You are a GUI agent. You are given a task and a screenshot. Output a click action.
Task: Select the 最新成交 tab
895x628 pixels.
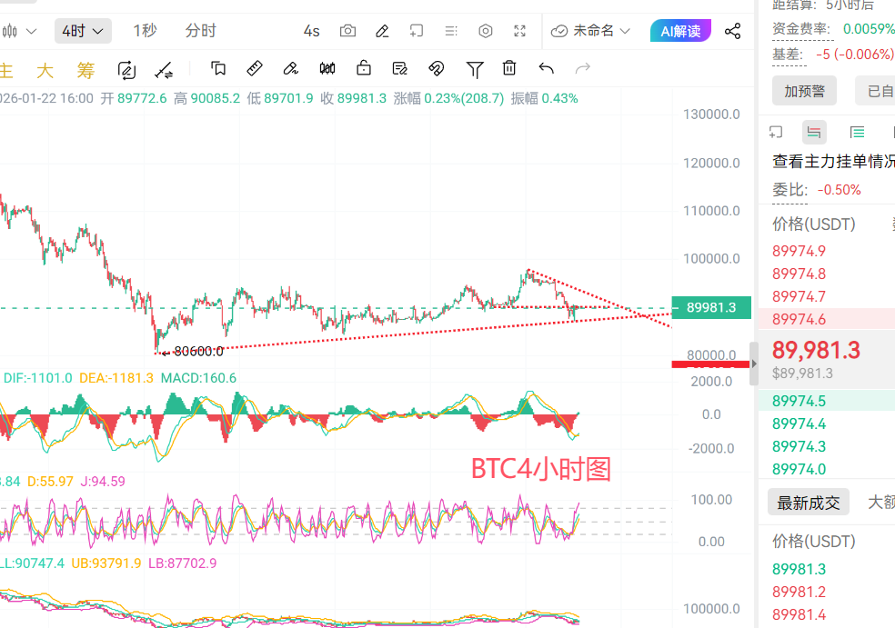[808, 502]
